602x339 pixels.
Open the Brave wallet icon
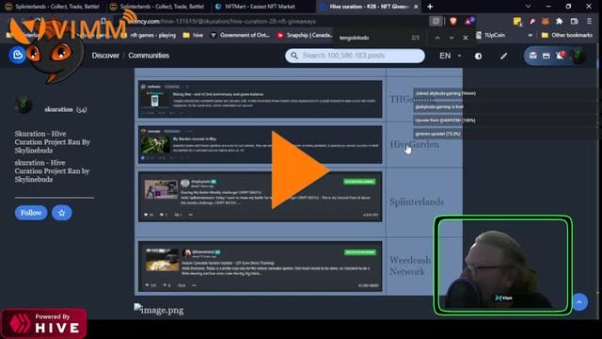coord(574,22)
